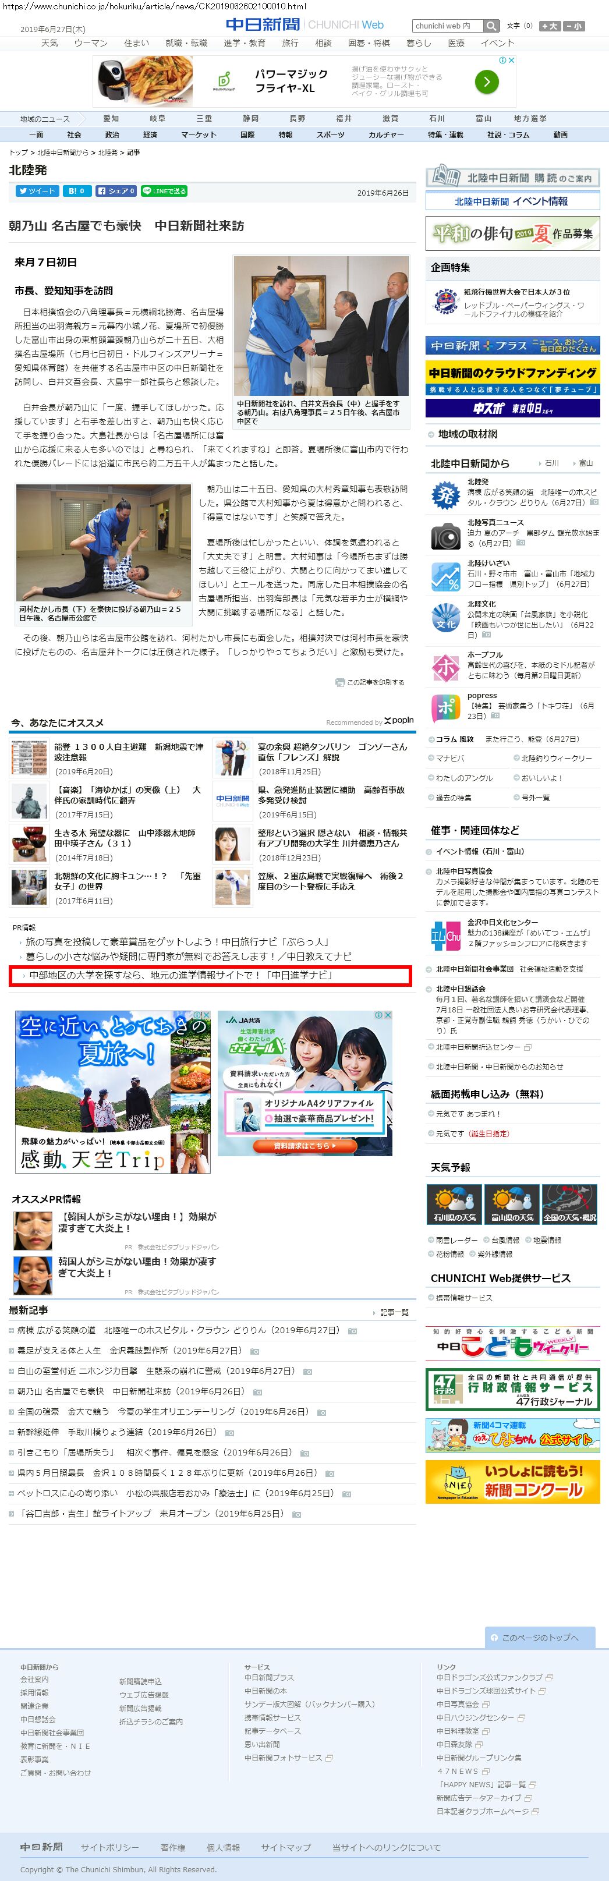Click the 富山県の天気 weather icon
609x1881 pixels.
pyautogui.click(x=512, y=1204)
